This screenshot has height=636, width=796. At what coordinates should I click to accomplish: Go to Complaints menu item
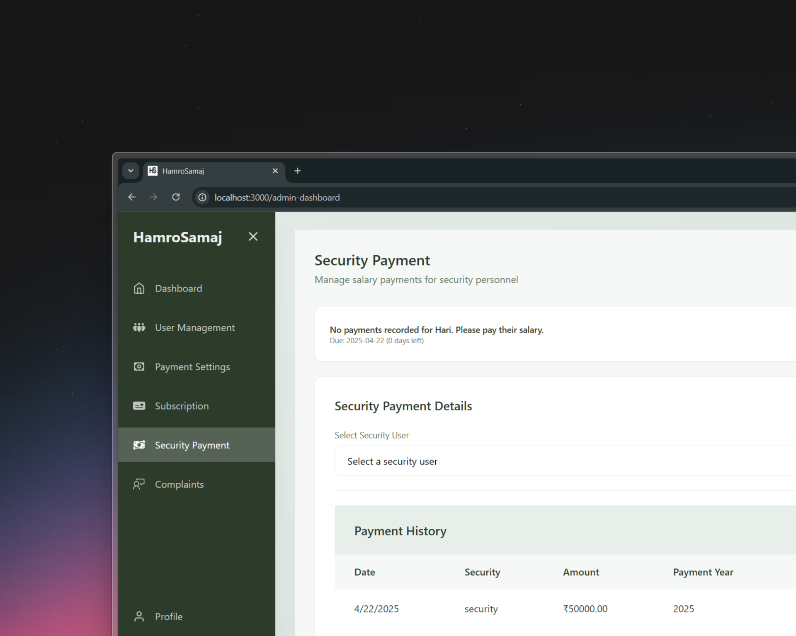point(179,484)
